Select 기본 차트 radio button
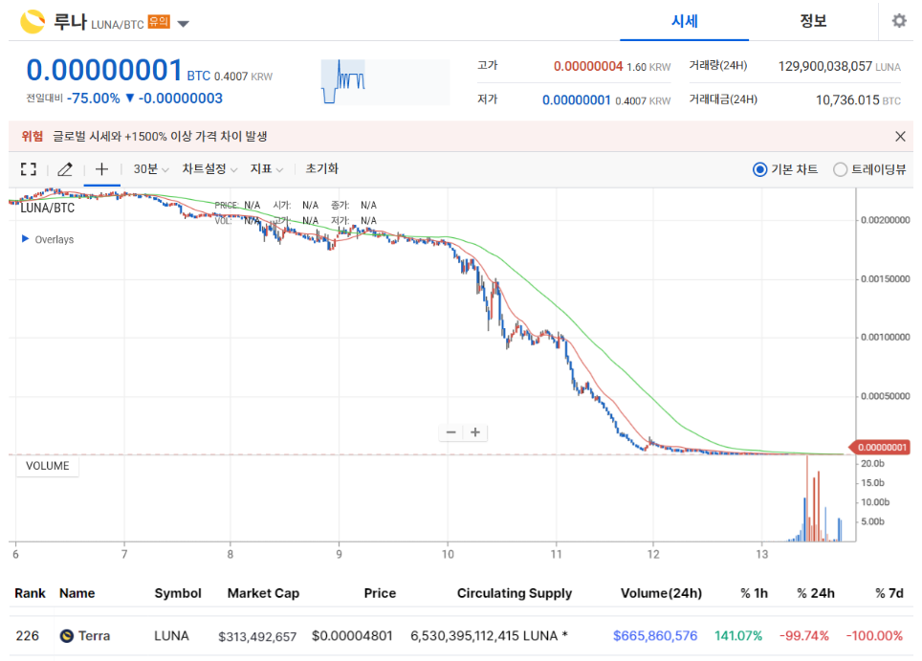This screenshot has width=922, height=661. (x=759, y=169)
